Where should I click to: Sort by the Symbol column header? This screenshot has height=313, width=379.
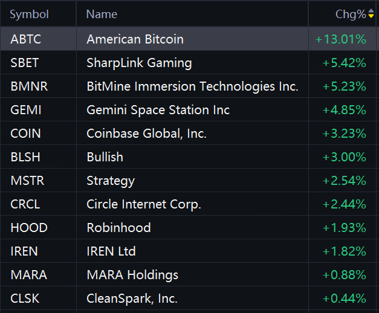(x=29, y=14)
